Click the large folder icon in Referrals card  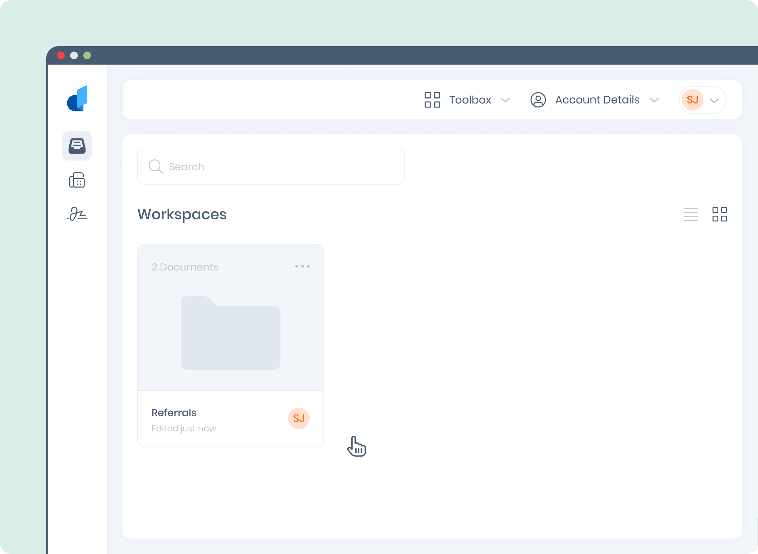230,333
